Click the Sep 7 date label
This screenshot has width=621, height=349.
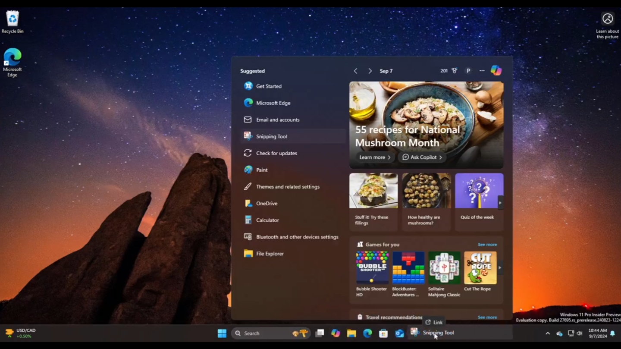click(x=386, y=71)
